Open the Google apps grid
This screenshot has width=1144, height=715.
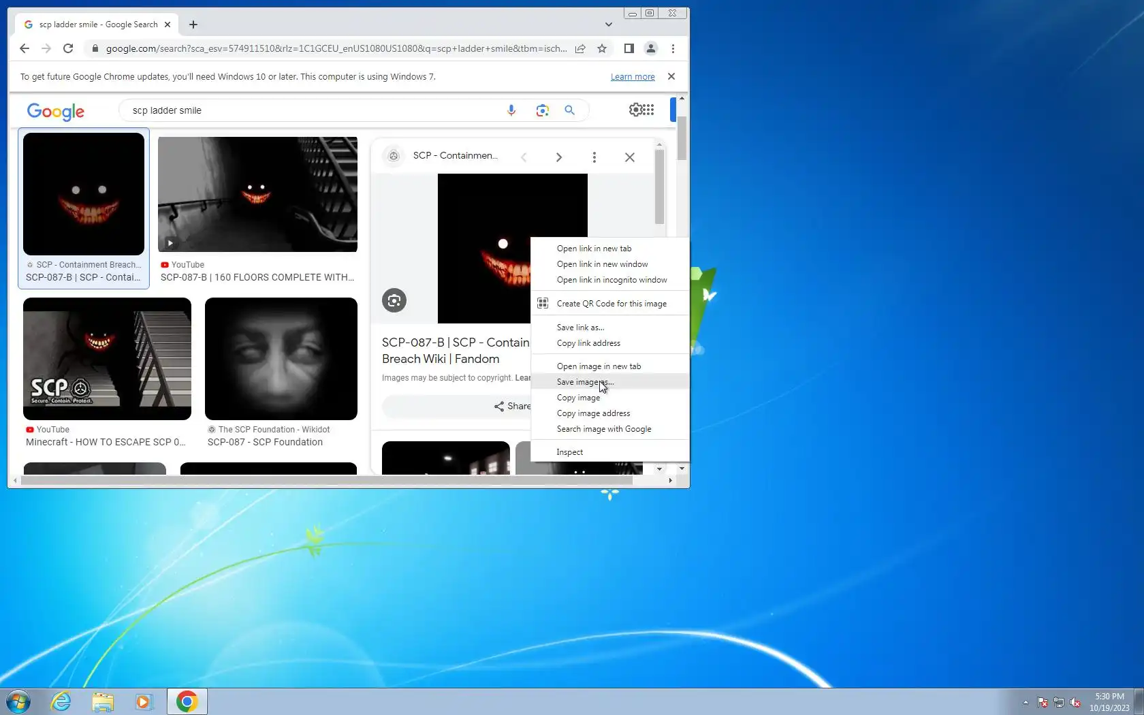tap(649, 110)
